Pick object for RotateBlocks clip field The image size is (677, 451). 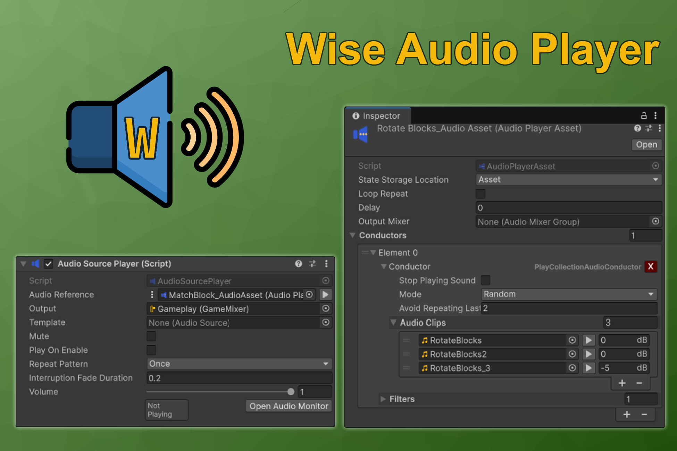click(572, 340)
